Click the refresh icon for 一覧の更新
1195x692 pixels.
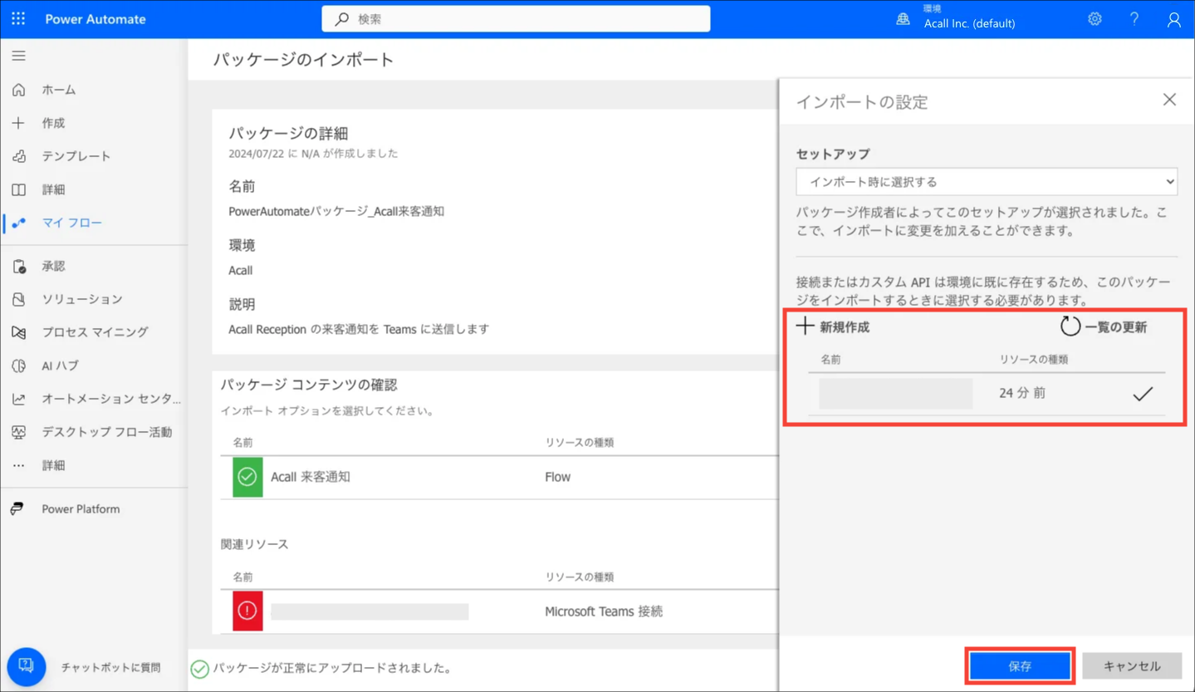pos(1070,326)
